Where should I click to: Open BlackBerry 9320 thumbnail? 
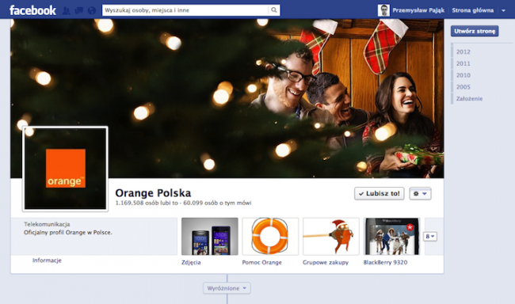(392, 237)
